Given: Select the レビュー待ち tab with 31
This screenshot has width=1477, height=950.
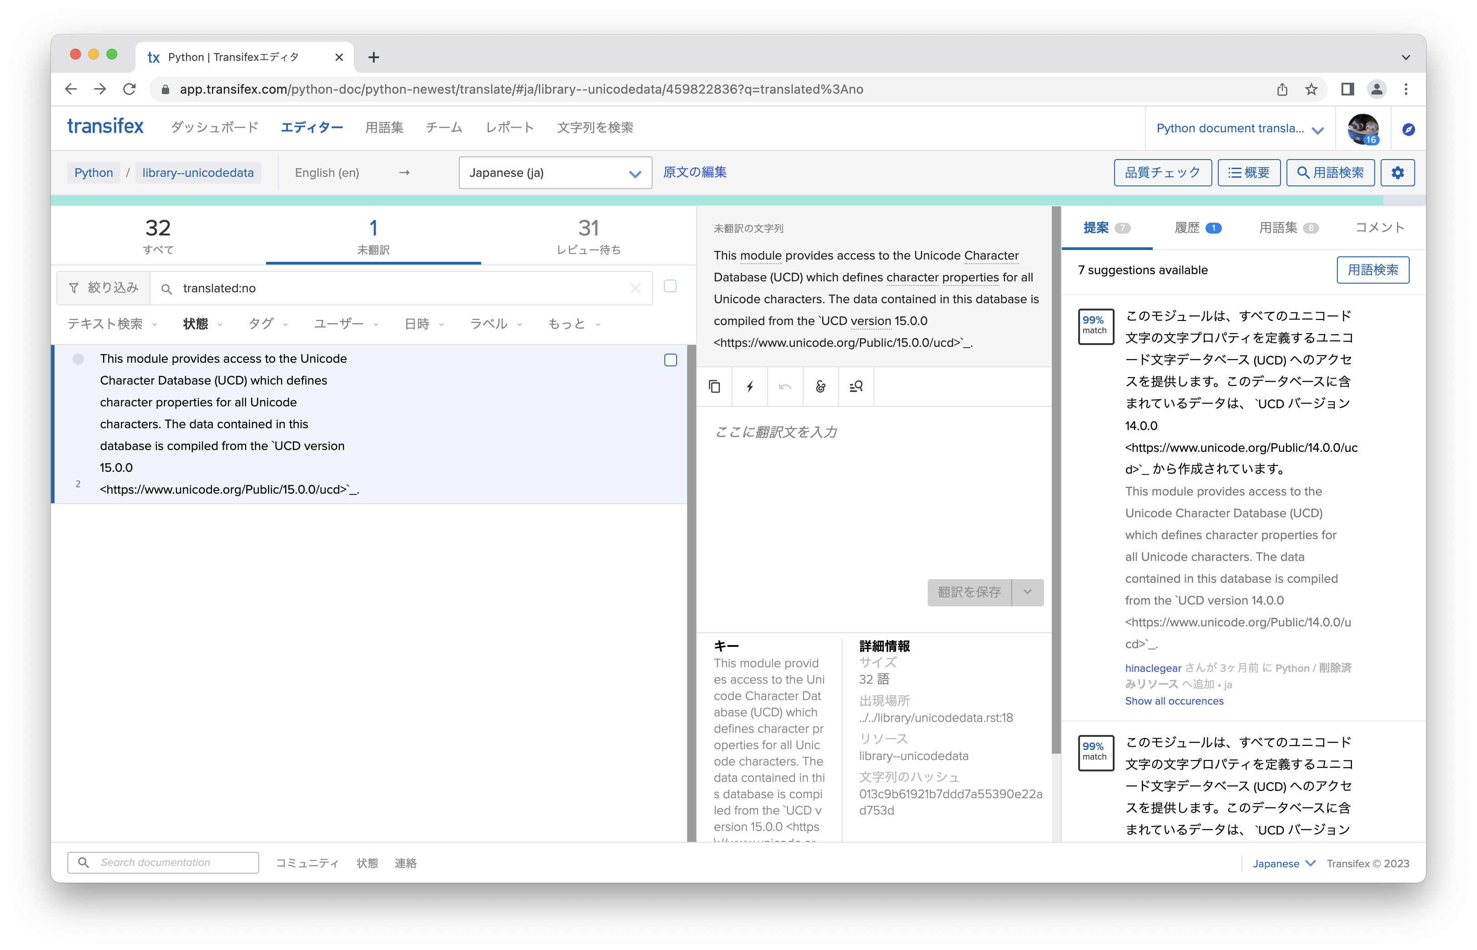Looking at the screenshot, I should click(x=588, y=236).
